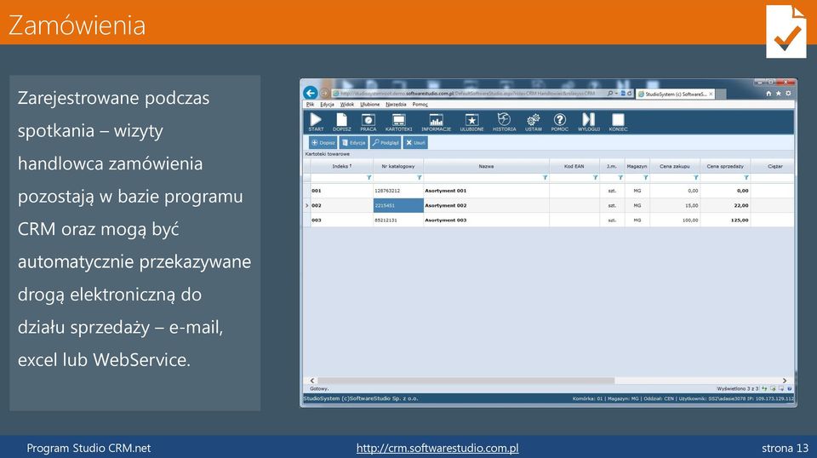Click the browser back arrow button
Screen dimensions: 817x458
tap(311, 94)
